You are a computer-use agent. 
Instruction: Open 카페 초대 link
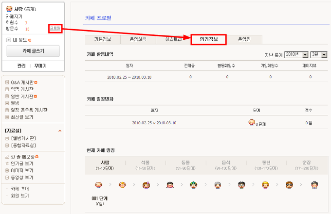pyautogui.click(x=20, y=189)
